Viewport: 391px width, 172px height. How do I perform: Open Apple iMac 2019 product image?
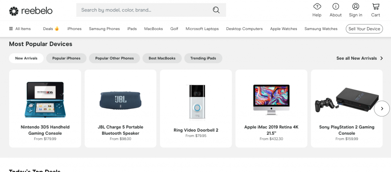click(271, 100)
